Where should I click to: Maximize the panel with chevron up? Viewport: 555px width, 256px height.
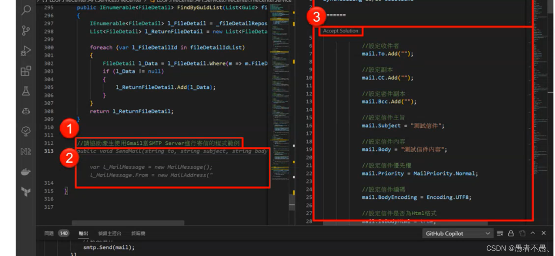pyautogui.click(x=533, y=233)
